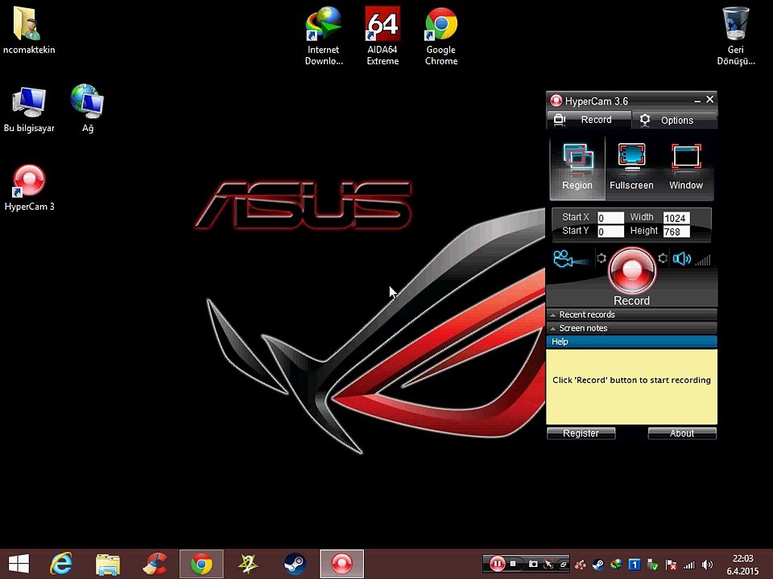The image size is (773, 579).
Task: Click the Width field showing 1024
Action: click(x=676, y=218)
